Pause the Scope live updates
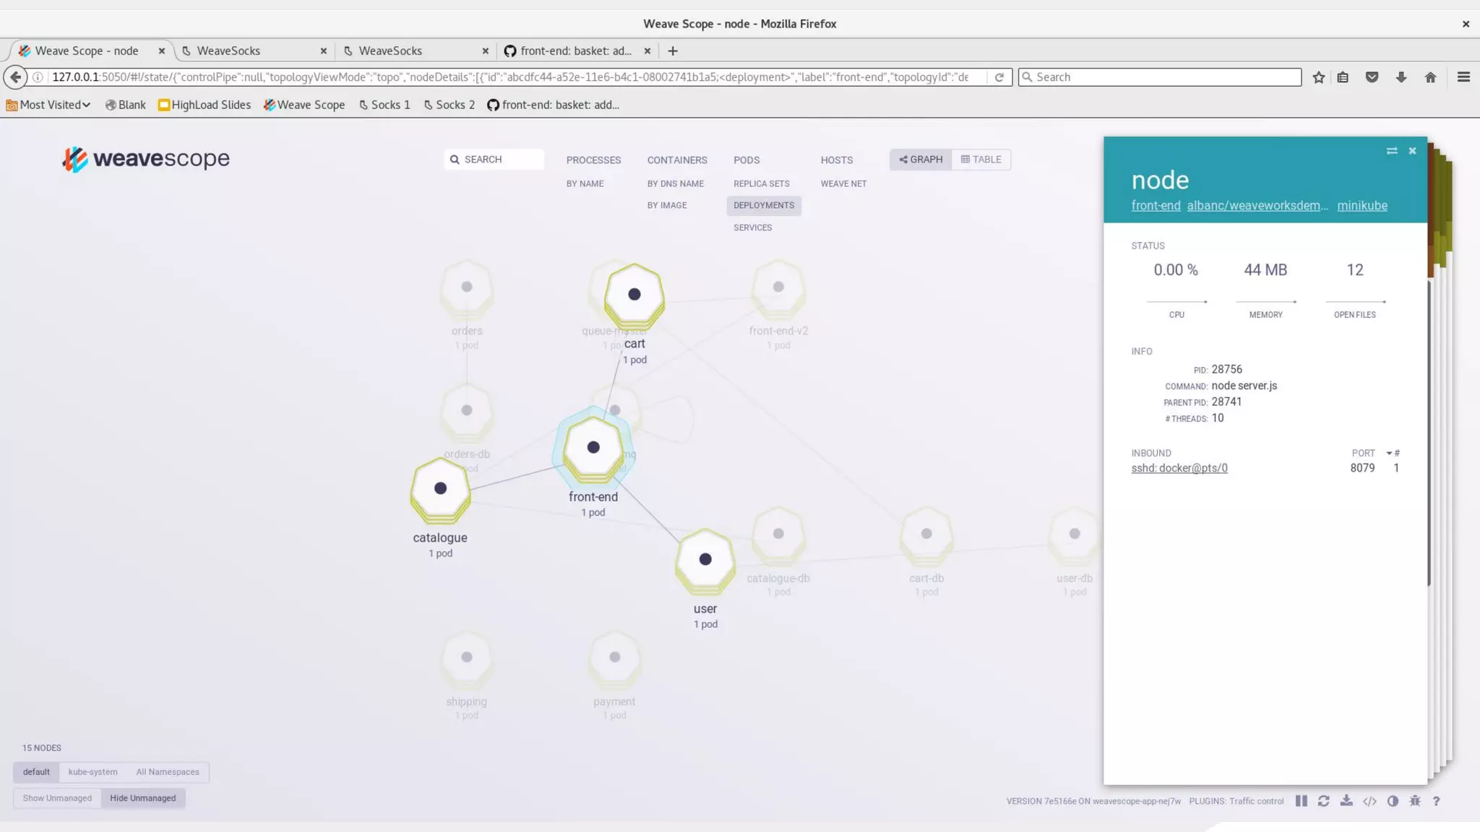The image size is (1480, 832). point(1302,801)
